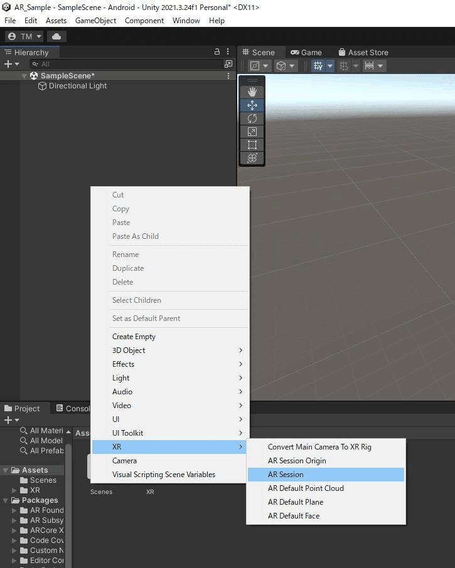Click the cloud services icon
455x568 pixels.
click(x=56, y=36)
